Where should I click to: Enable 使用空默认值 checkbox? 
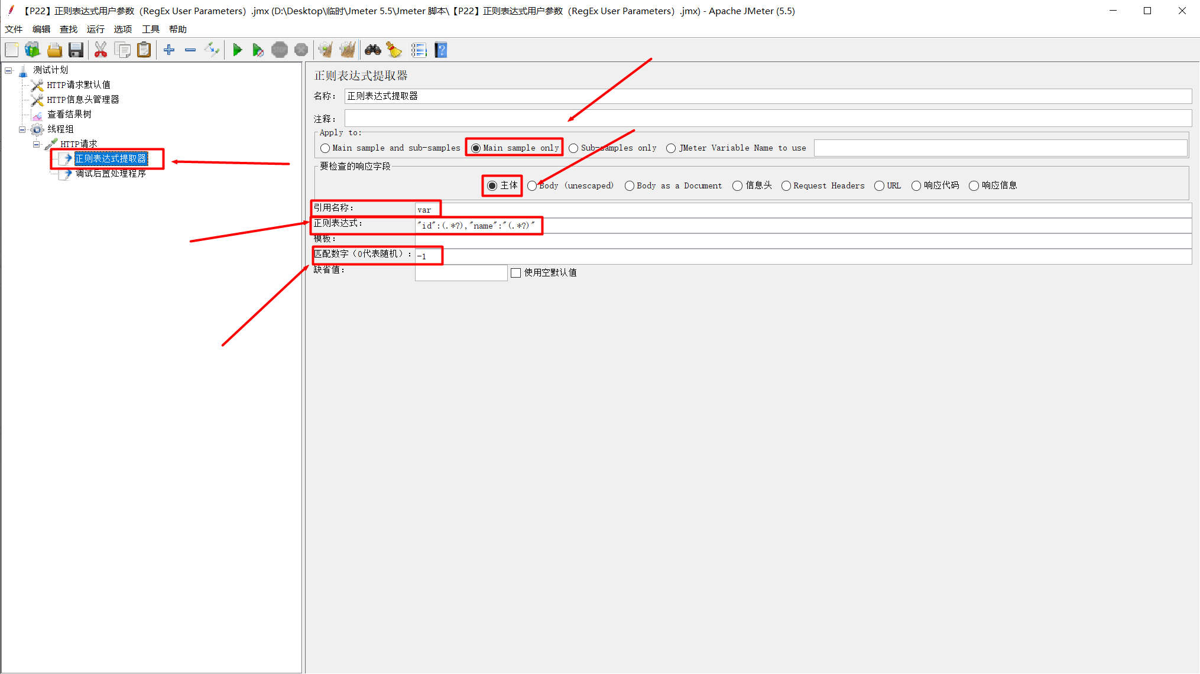515,272
